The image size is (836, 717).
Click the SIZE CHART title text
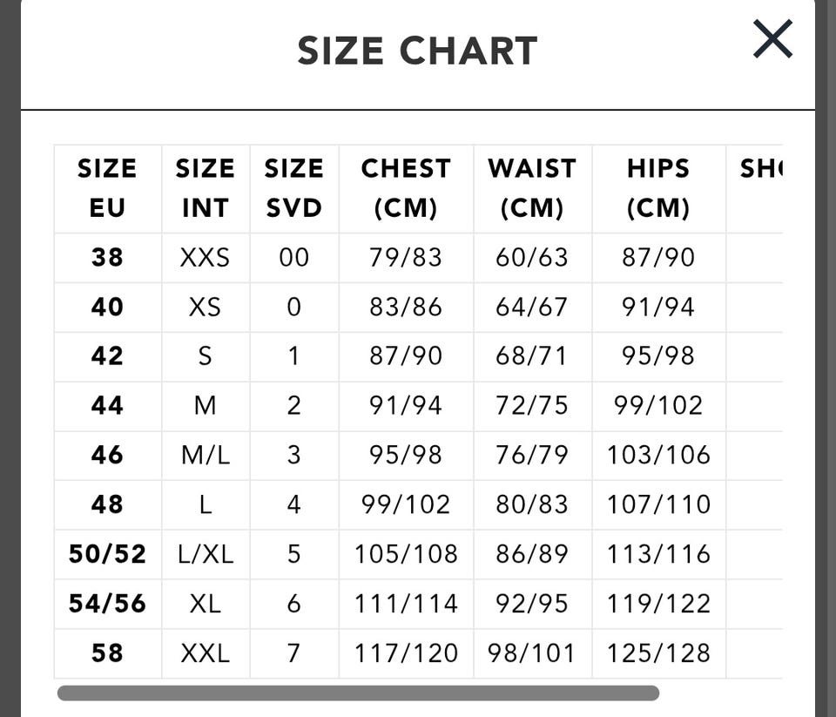pyautogui.click(x=417, y=51)
